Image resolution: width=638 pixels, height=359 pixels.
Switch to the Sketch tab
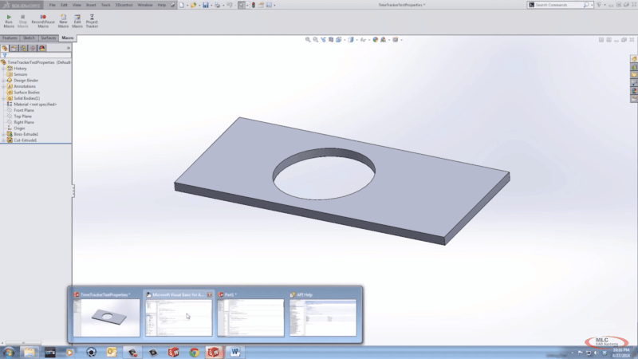29,37
